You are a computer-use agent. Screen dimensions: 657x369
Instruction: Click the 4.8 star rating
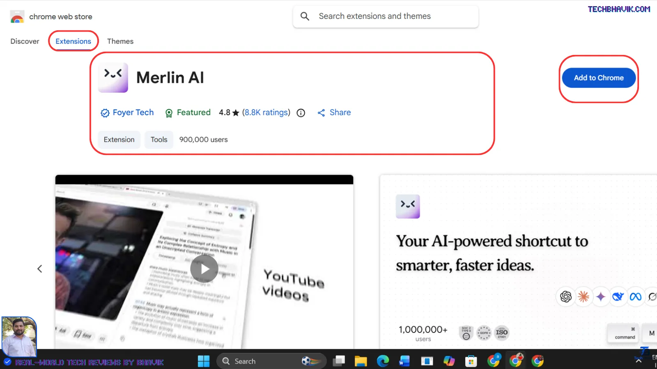pyautogui.click(x=229, y=112)
